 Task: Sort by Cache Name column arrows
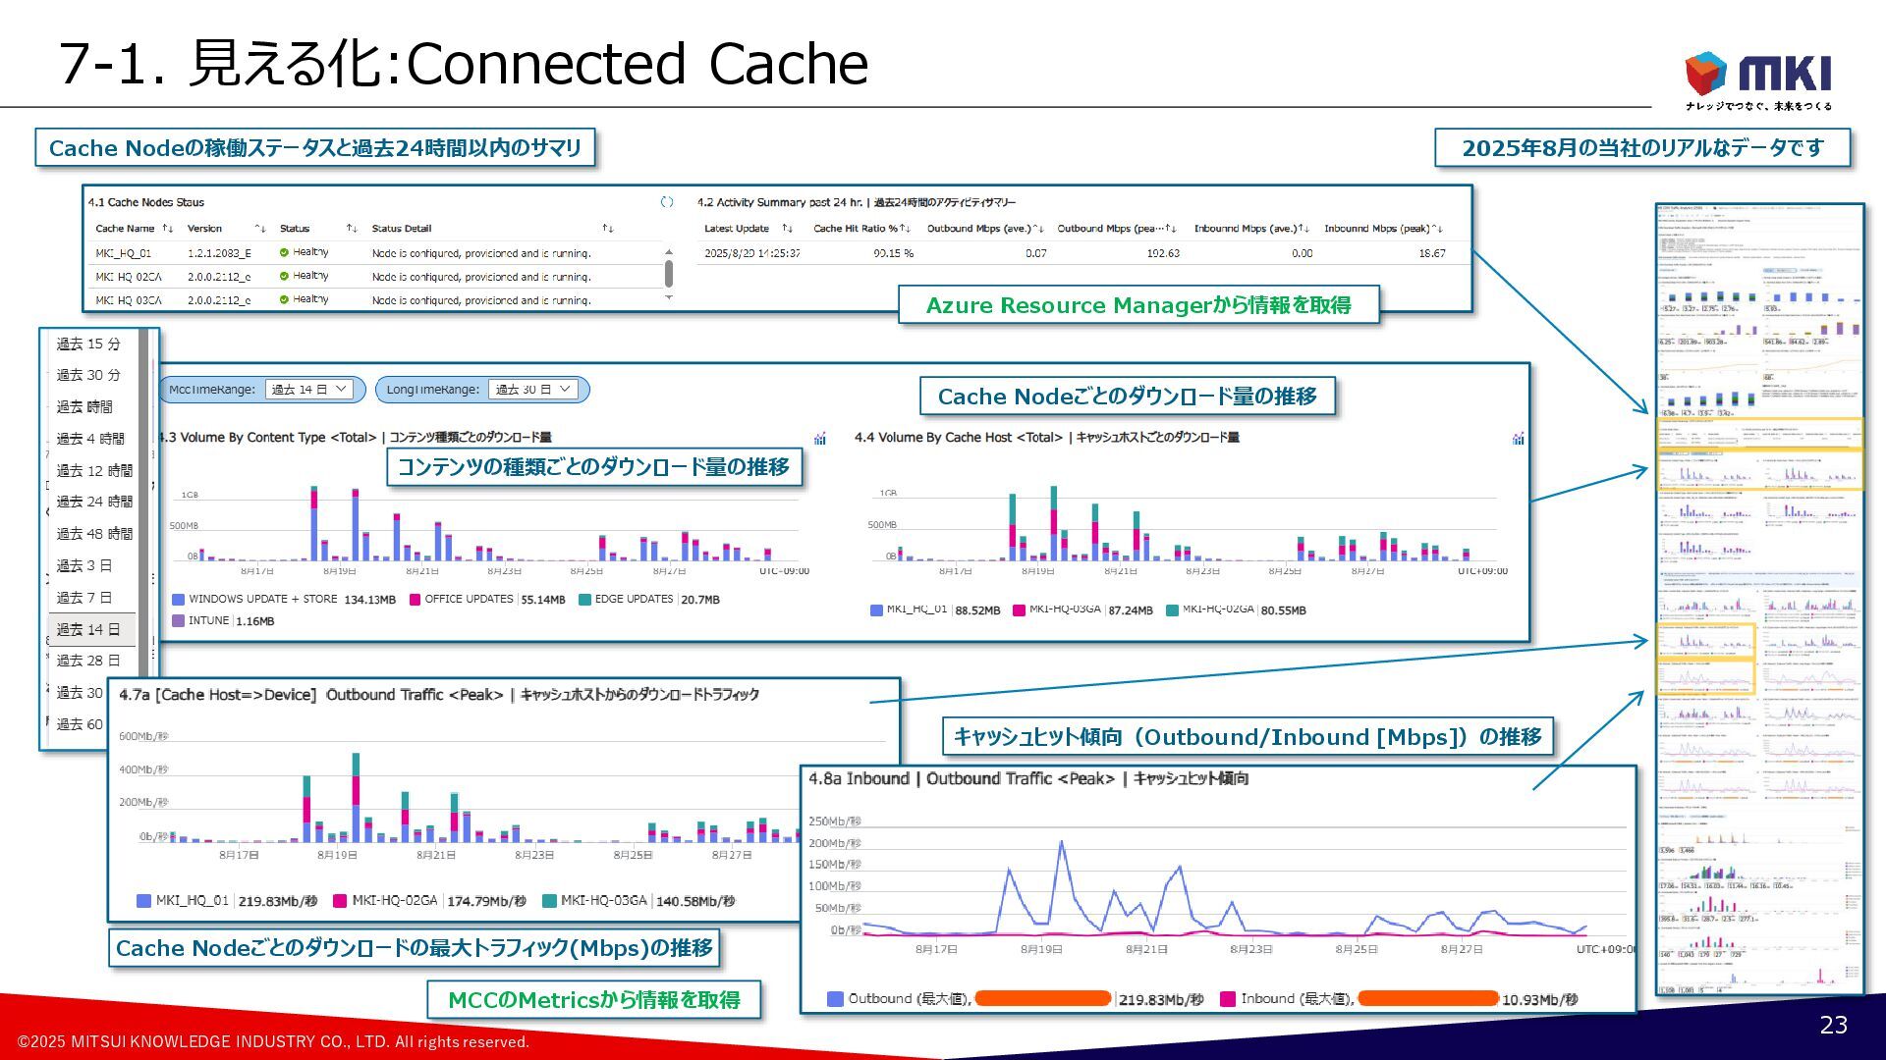tap(168, 229)
